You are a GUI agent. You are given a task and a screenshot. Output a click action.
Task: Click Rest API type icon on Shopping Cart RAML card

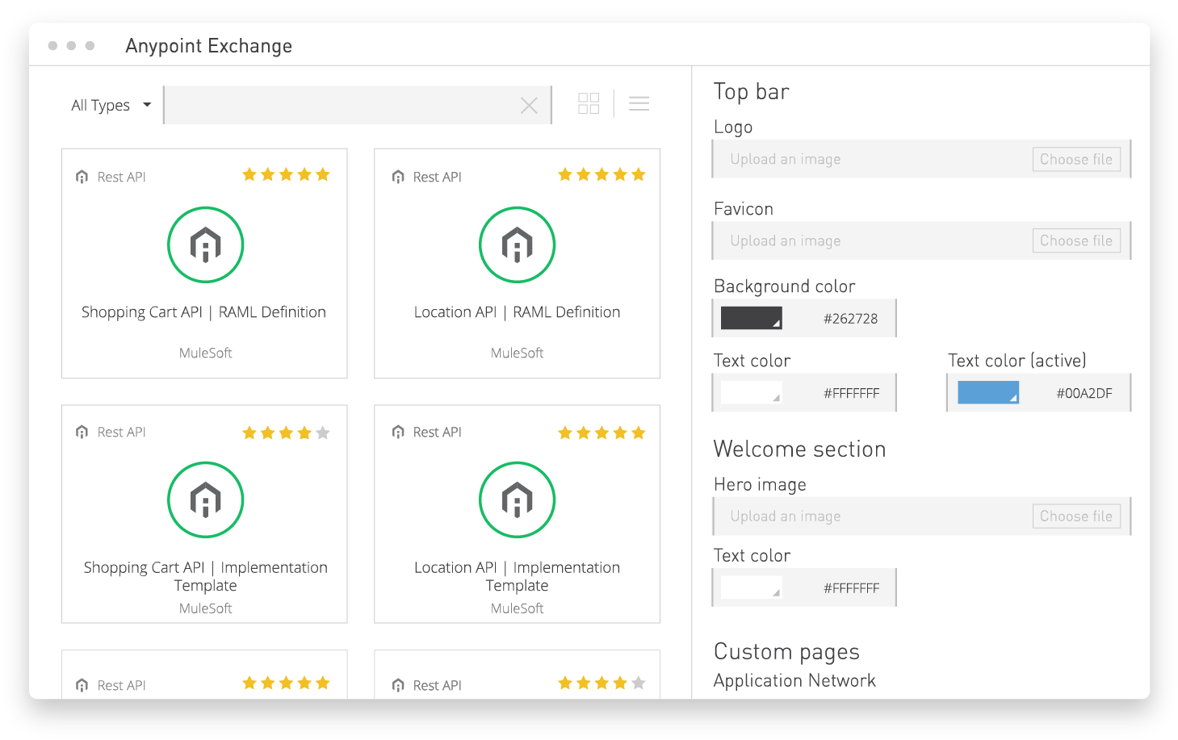click(82, 177)
